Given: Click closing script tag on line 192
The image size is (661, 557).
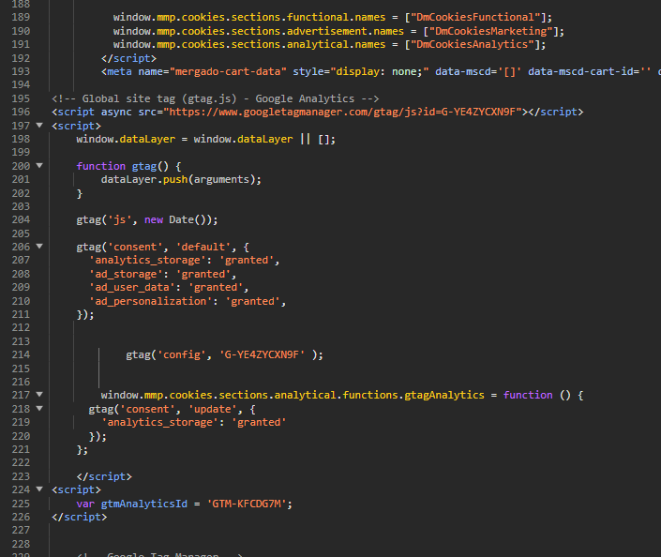Looking at the screenshot, I should [x=128, y=58].
